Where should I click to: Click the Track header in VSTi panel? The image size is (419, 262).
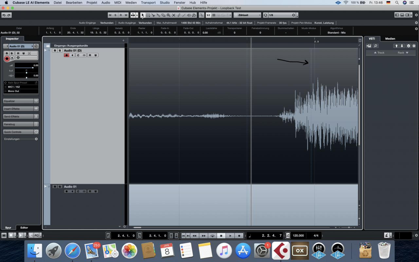(379, 53)
